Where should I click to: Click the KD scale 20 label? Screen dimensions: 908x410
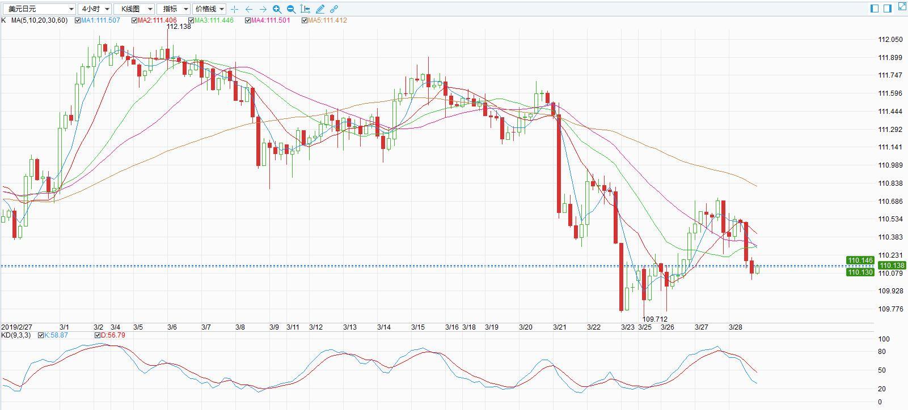coord(882,389)
